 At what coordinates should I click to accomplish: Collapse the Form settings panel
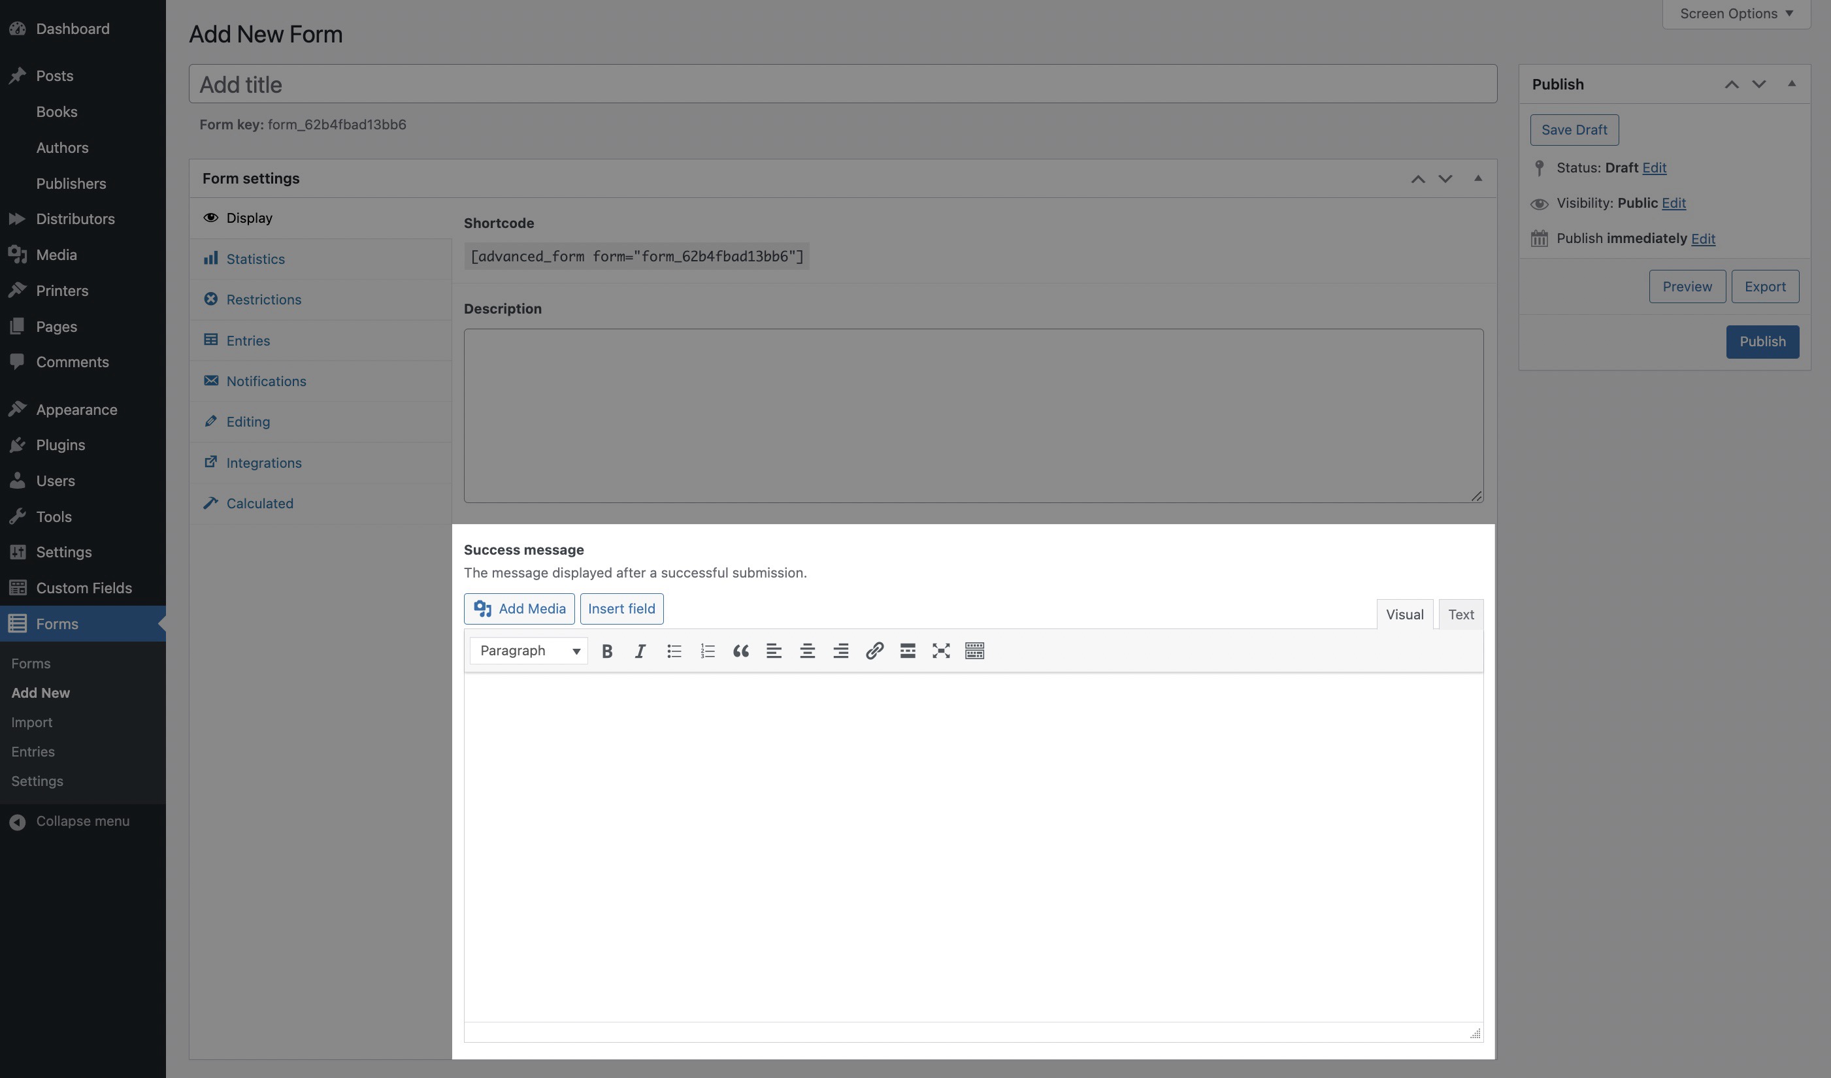tap(1477, 179)
